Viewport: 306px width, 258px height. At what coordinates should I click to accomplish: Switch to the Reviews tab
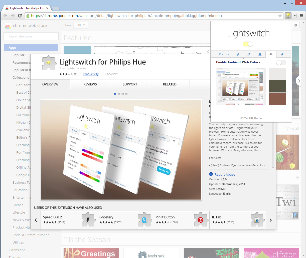coord(90,84)
